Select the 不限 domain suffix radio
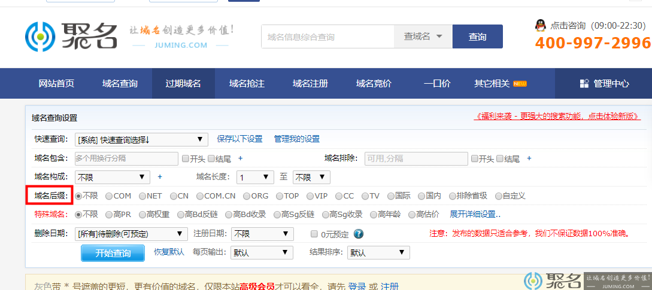652x290 pixels. coord(78,196)
